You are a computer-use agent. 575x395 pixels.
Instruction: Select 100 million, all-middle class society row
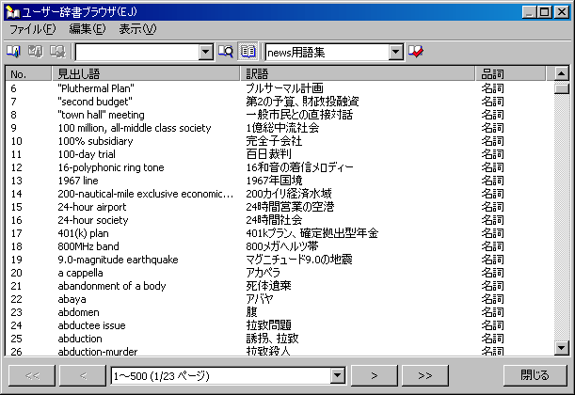tap(280, 128)
